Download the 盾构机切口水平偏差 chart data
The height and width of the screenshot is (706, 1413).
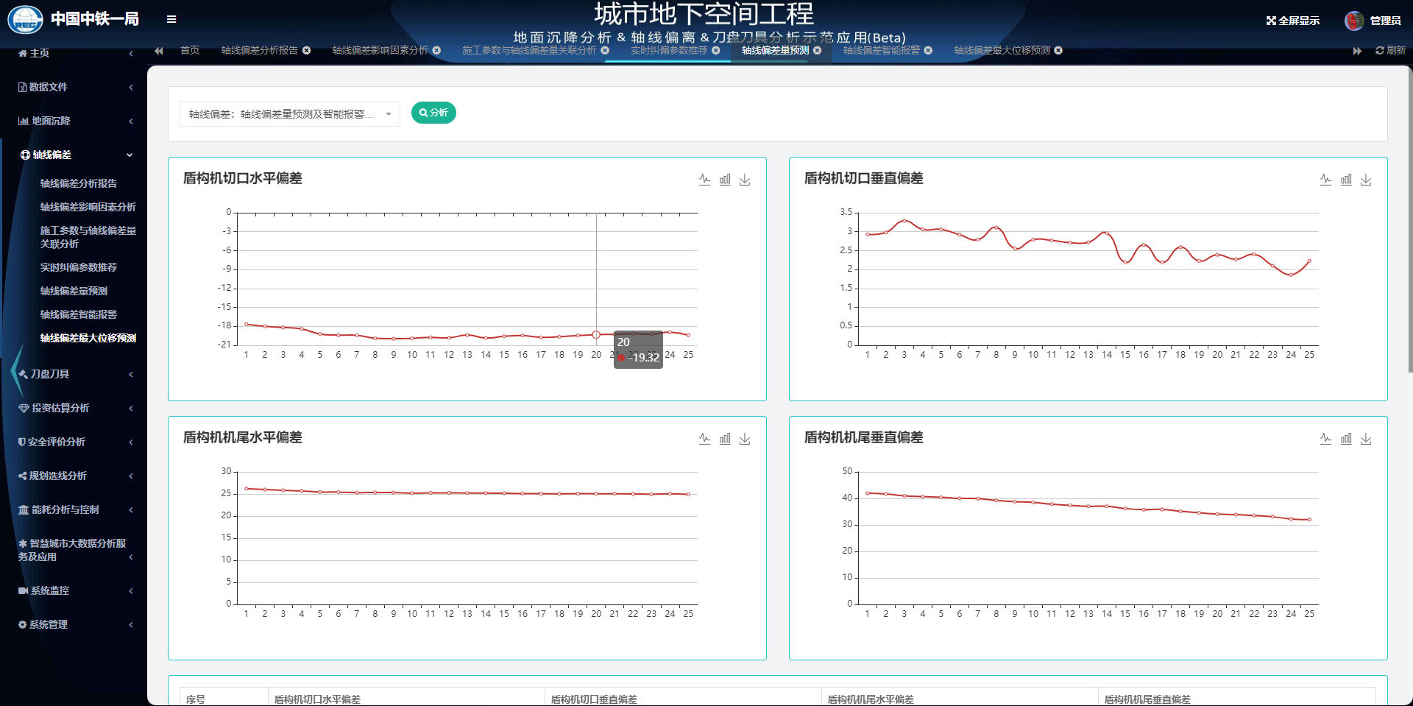pos(745,179)
